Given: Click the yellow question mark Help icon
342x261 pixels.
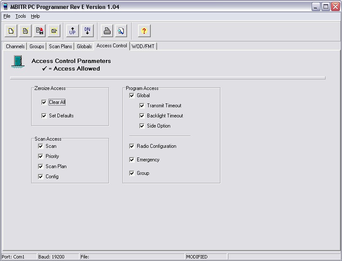Looking at the screenshot, I should pyautogui.click(x=144, y=31).
